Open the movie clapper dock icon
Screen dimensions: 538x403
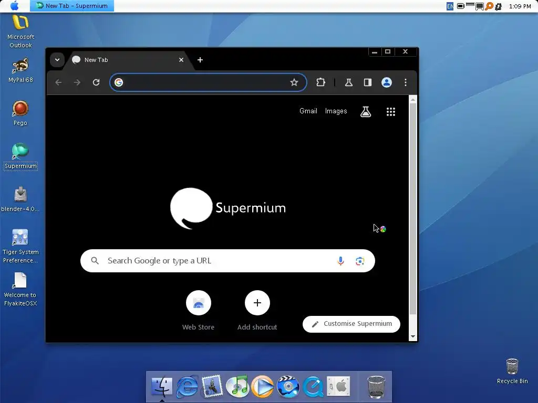[x=288, y=387]
